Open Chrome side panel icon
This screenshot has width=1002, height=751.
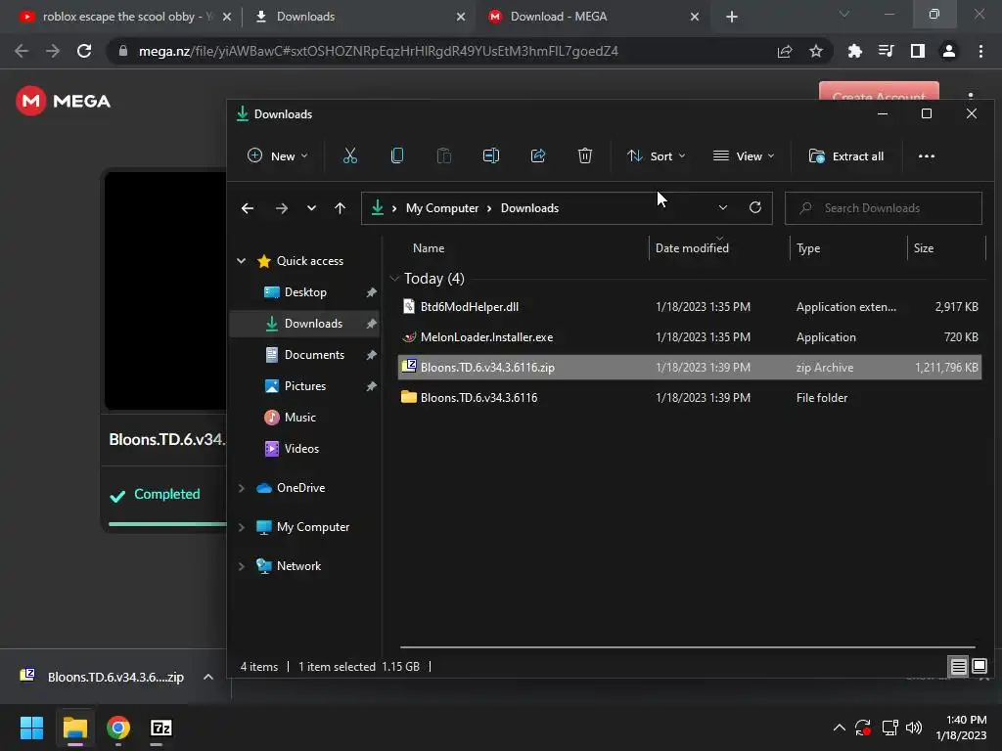[917, 51]
